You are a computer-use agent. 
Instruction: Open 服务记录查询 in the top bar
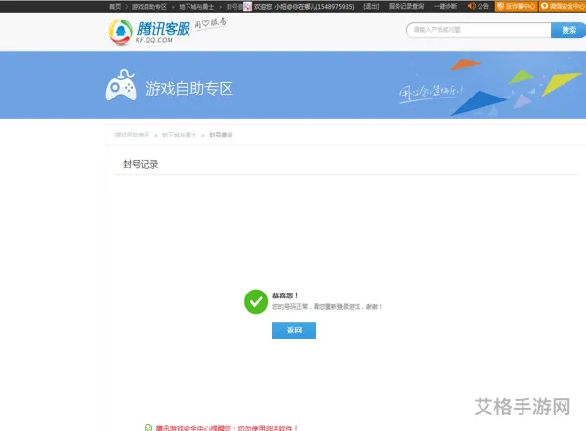click(406, 7)
